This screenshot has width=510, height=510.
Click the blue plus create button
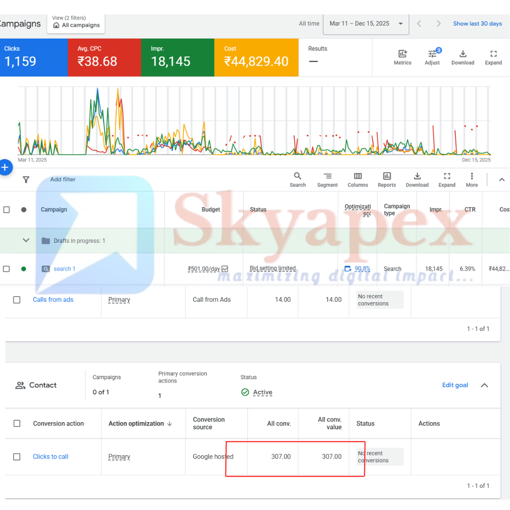click(x=5, y=167)
